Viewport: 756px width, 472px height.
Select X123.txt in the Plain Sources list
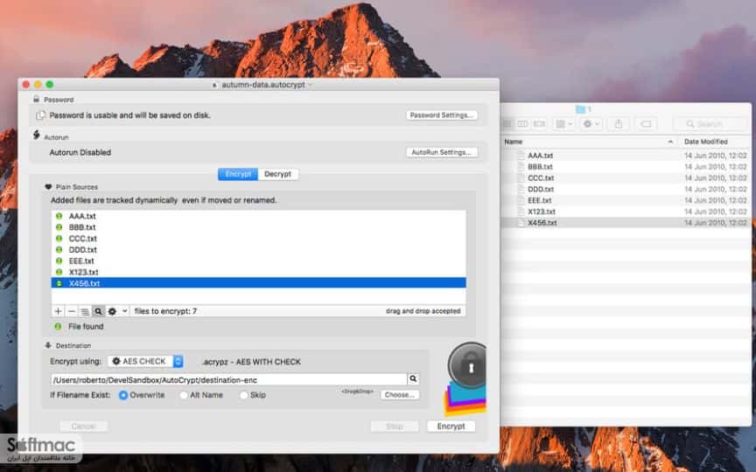click(258, 272)
